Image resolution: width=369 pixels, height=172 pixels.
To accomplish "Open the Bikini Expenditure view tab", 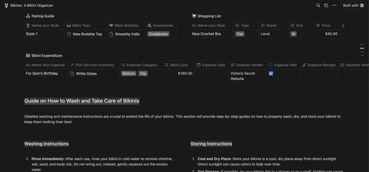I will coord(44,56).
